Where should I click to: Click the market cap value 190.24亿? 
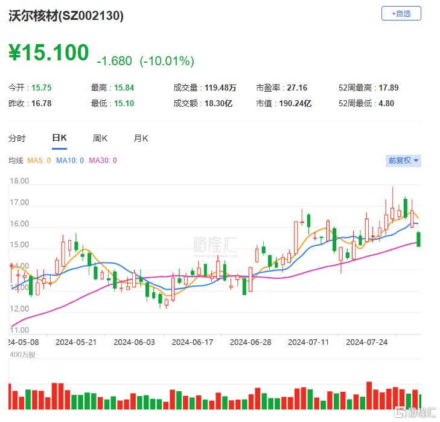[295, 103]
